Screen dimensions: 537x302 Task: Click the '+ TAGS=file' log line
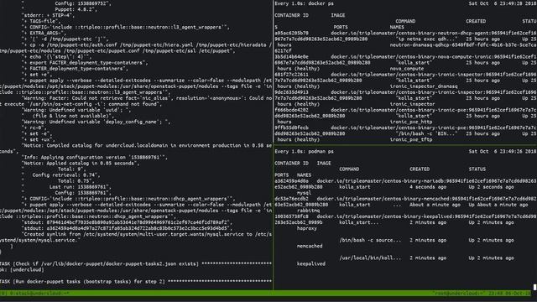pyautogui.click(x=41, y=21)
